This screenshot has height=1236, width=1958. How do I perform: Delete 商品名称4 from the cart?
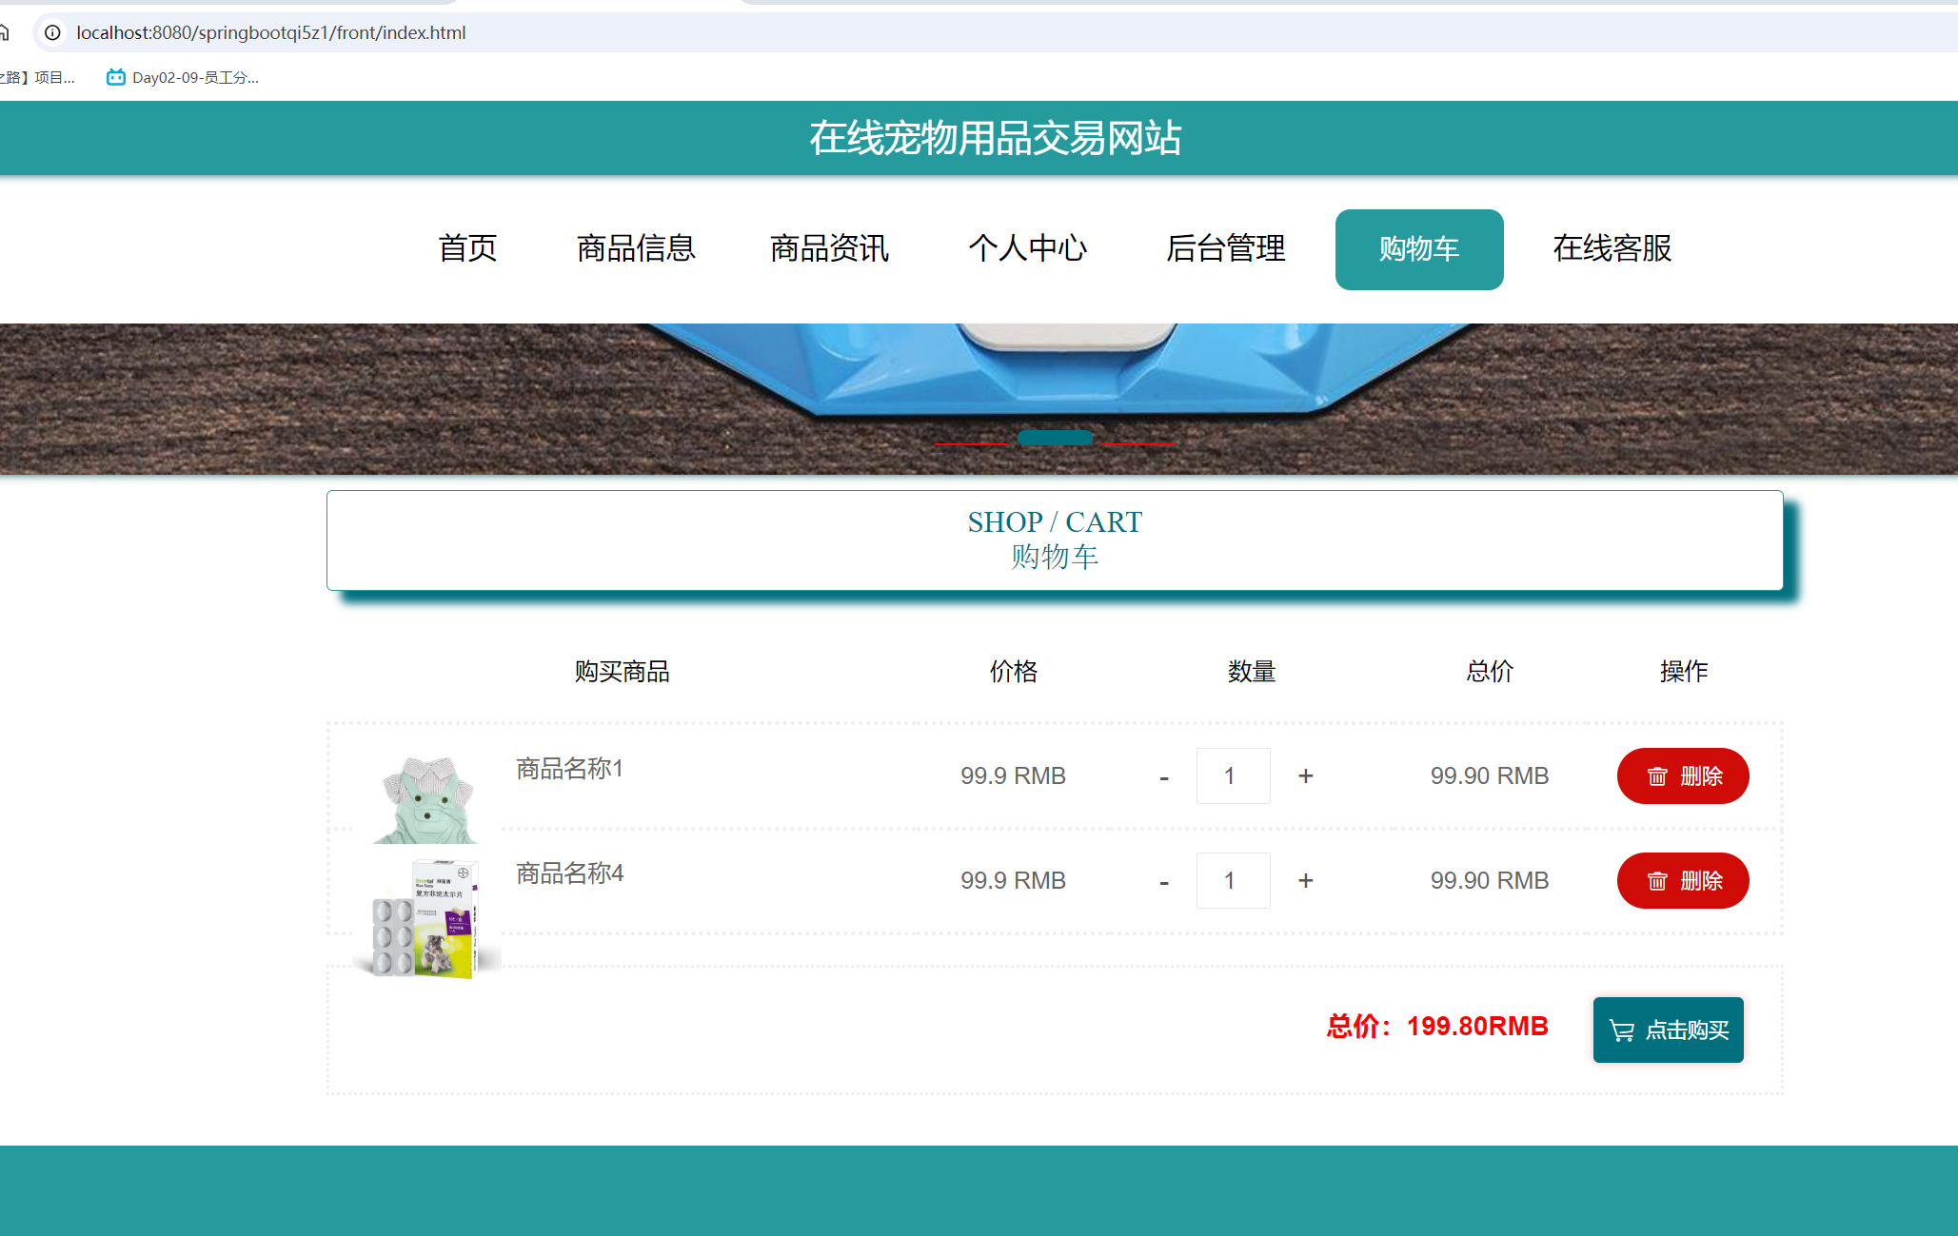coord(1682,880)
